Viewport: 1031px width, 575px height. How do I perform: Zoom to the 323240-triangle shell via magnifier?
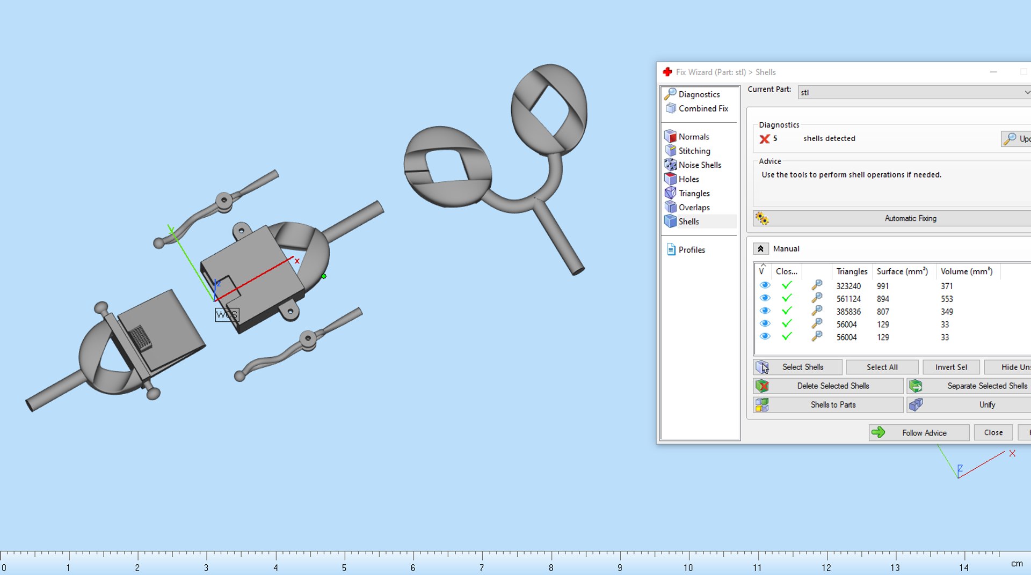point(817,285)
